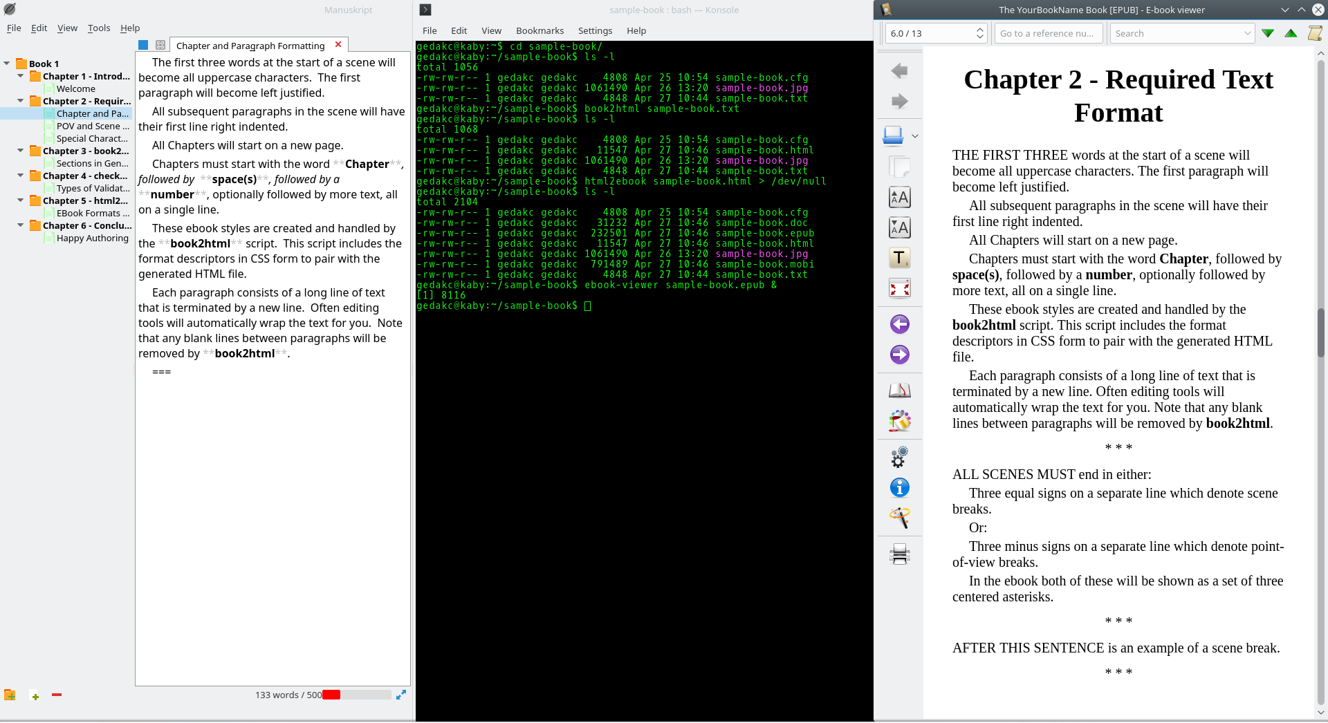Add new text item in Manuskript

click(x=35, y=696)
